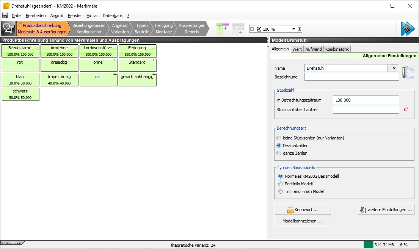Select keine Stückzahlen (nur Varianten) option
Viewport: 419px width, 249px height.
[279, 138]
